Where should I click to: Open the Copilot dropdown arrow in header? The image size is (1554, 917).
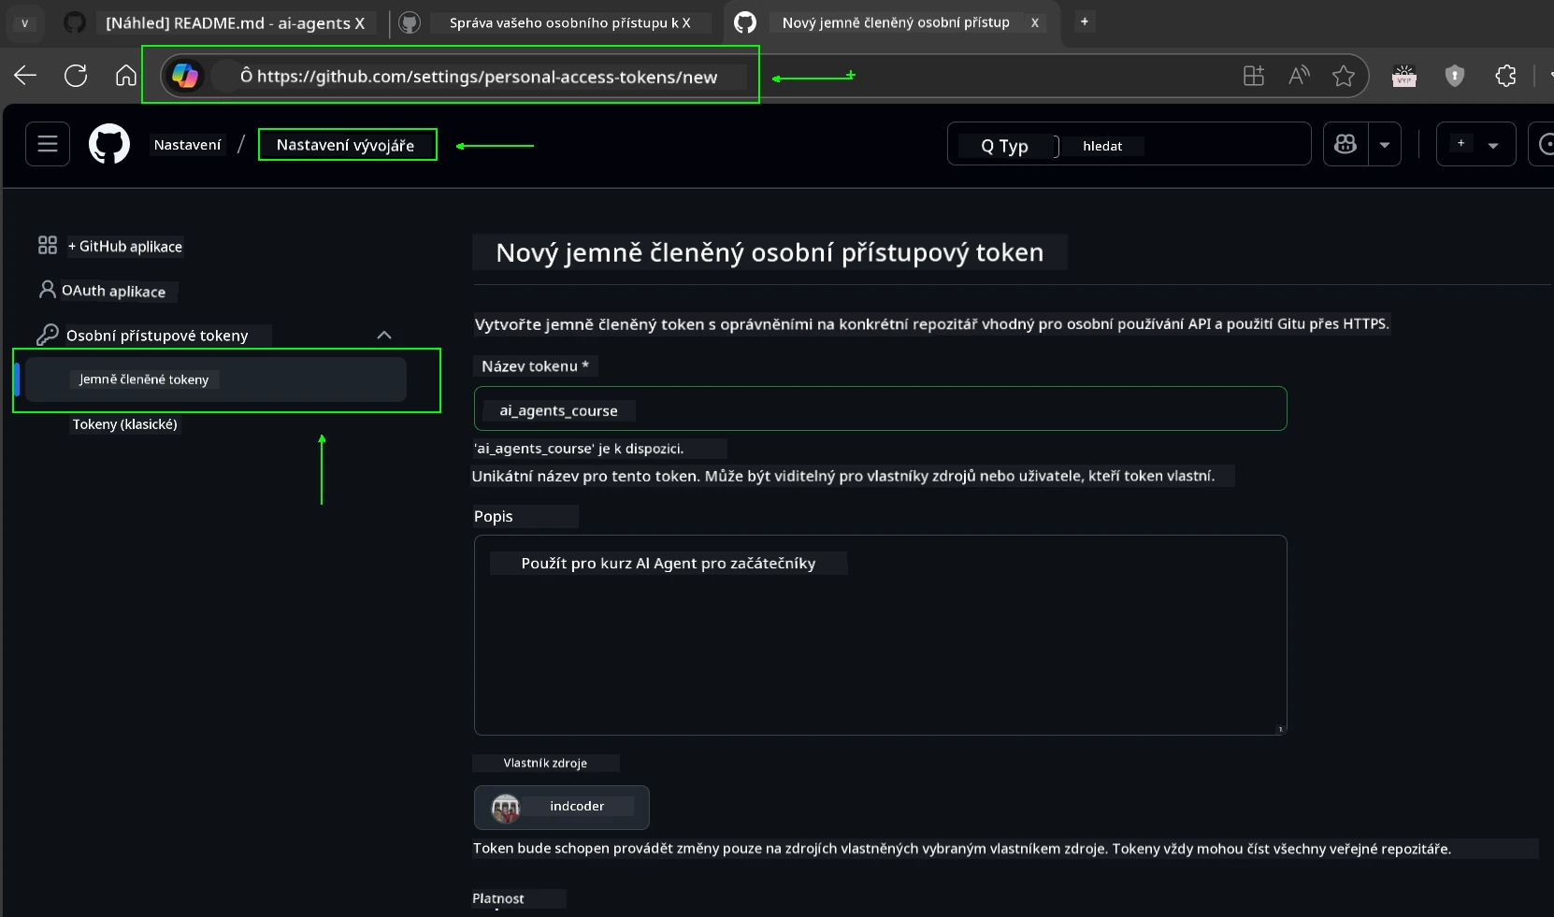pyautogui.click(x=1385, y=144)
